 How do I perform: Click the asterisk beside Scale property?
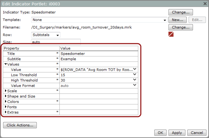[x=57, y=90]
